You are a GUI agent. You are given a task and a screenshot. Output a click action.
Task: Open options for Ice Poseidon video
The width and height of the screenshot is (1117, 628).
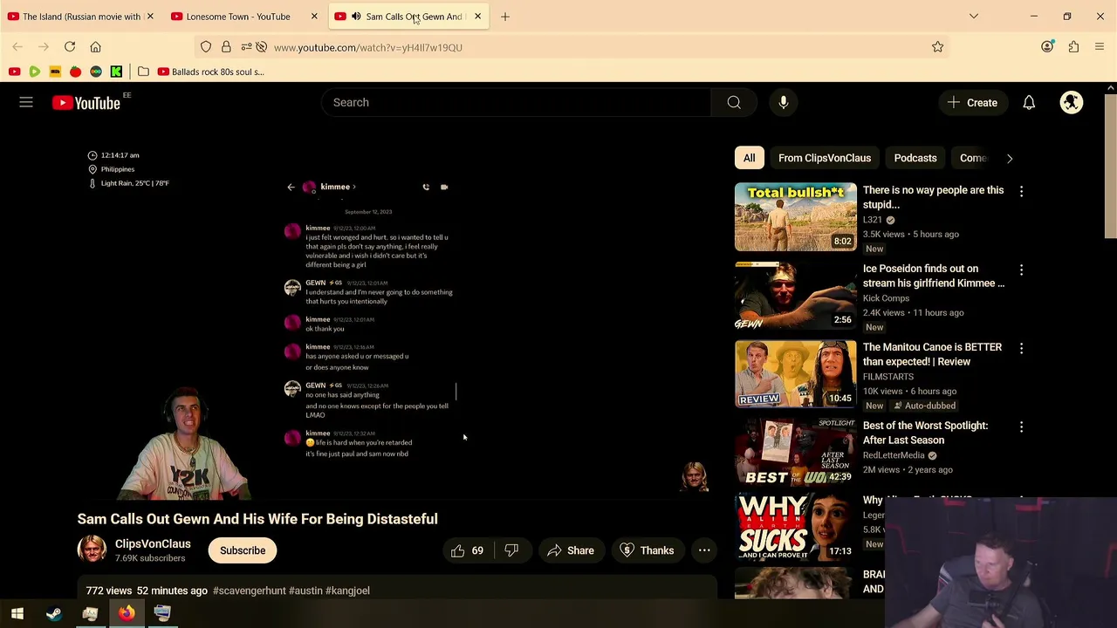[x=1021, y=270]
